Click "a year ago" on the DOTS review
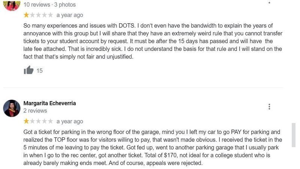Viewport: 300px width, 169px height. click(70, 15)
